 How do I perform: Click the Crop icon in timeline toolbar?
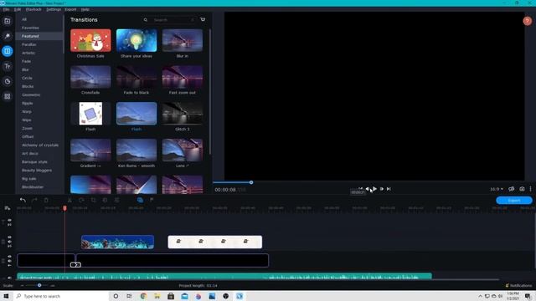pyautogui.click(x=93, y=200)
